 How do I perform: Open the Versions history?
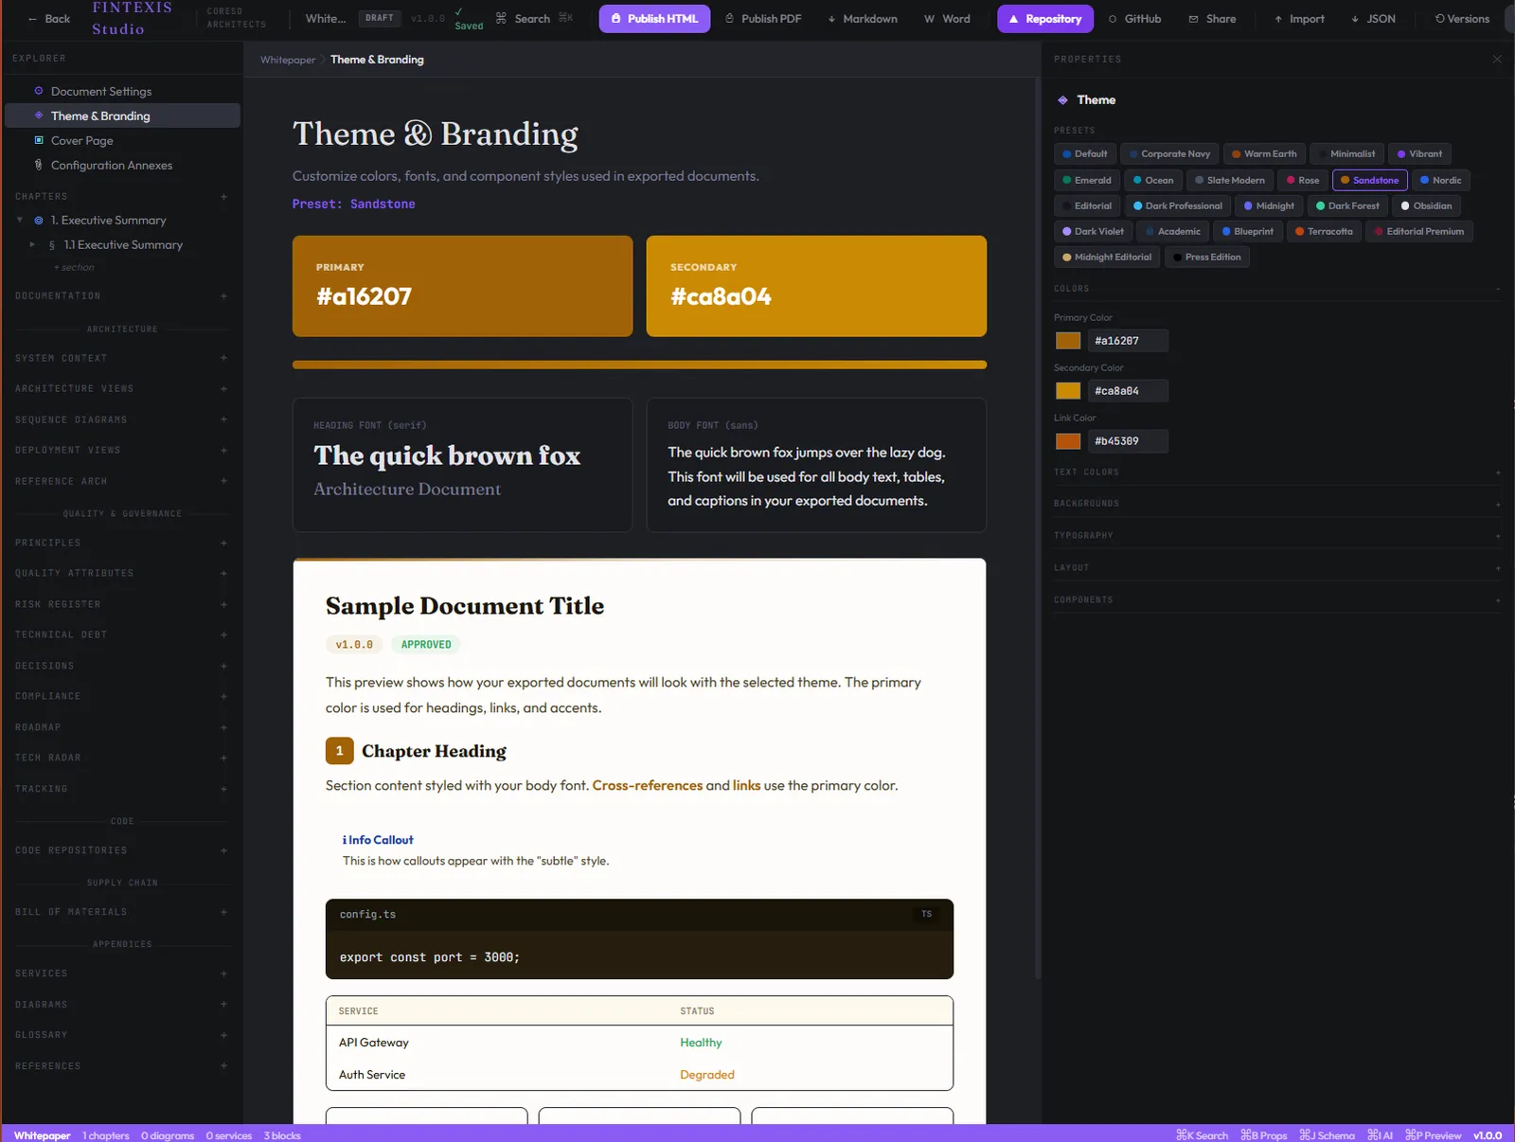tap(1462, 19)
